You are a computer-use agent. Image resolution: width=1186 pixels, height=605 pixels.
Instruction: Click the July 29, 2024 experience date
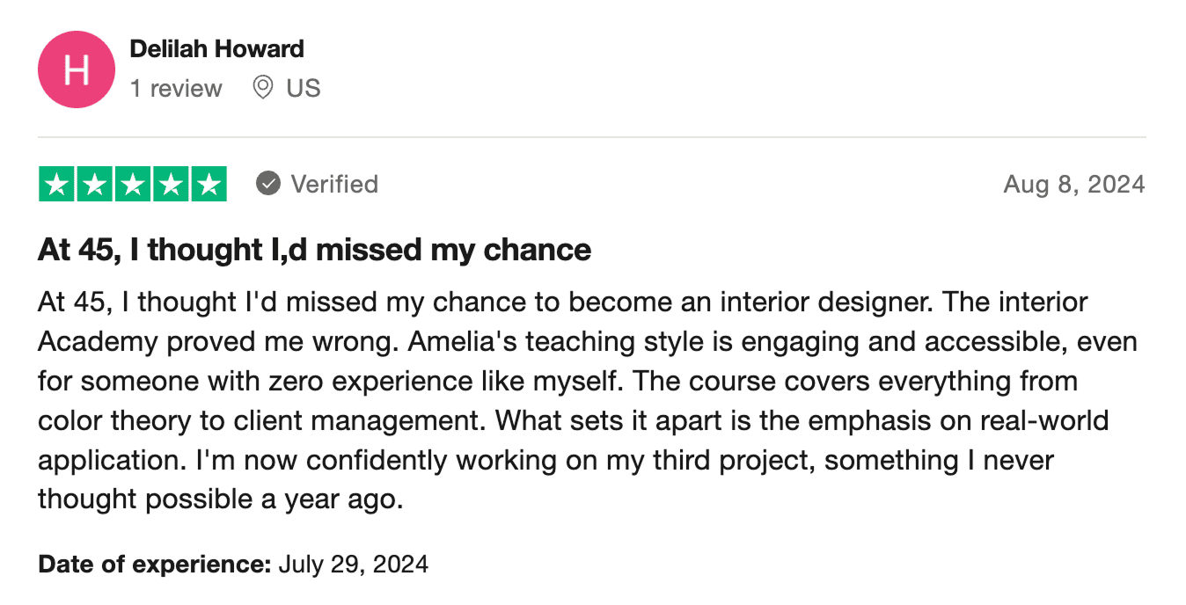(353, 564)
